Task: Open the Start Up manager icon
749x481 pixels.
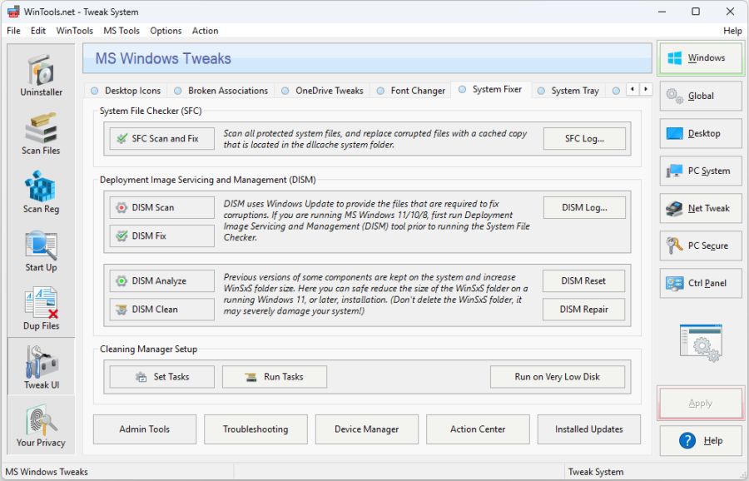Action: [x=40, y=250]
